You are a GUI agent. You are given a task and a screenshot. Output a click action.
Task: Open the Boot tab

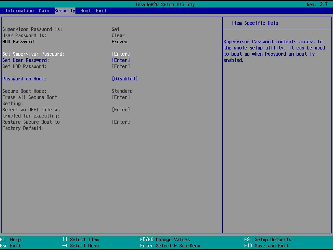click(x=86, y=11)
